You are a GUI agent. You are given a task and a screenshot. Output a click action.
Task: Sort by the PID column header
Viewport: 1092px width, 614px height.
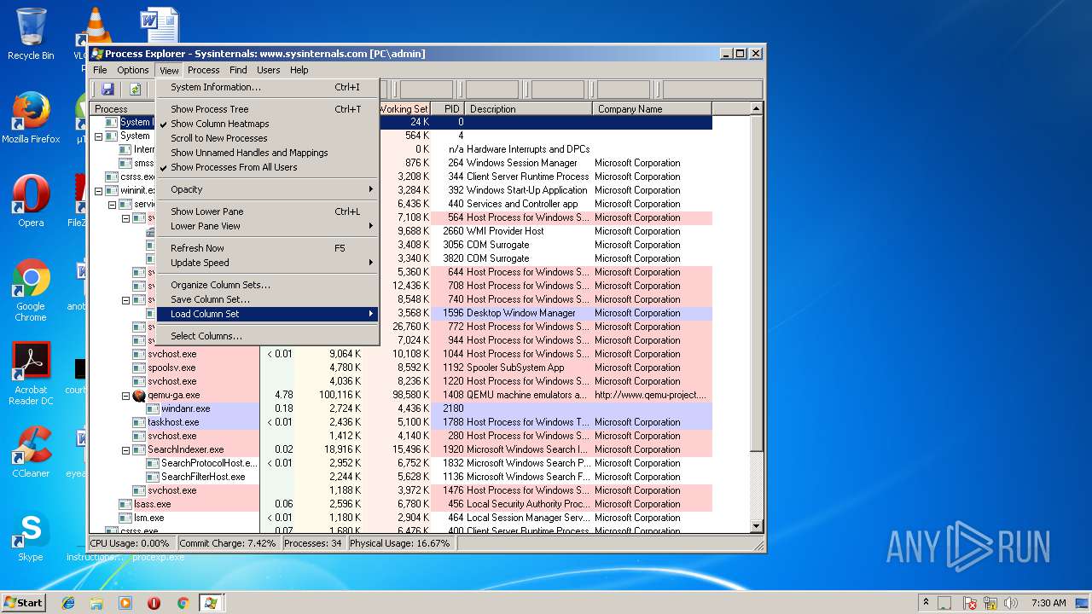[448, 109]
